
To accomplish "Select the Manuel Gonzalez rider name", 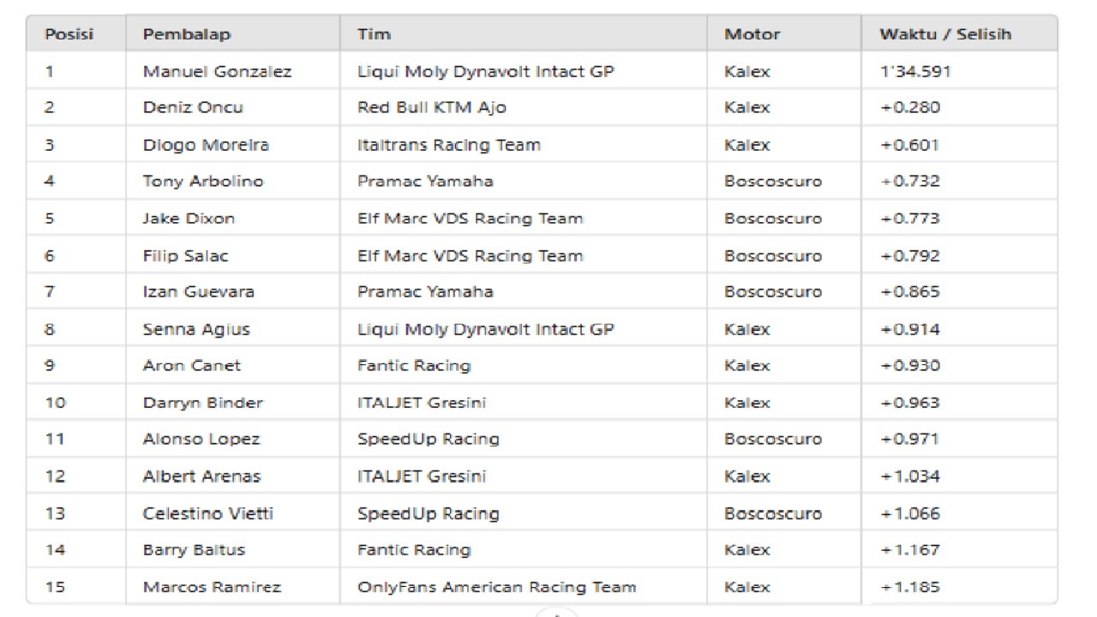I will tap(217, 72).
